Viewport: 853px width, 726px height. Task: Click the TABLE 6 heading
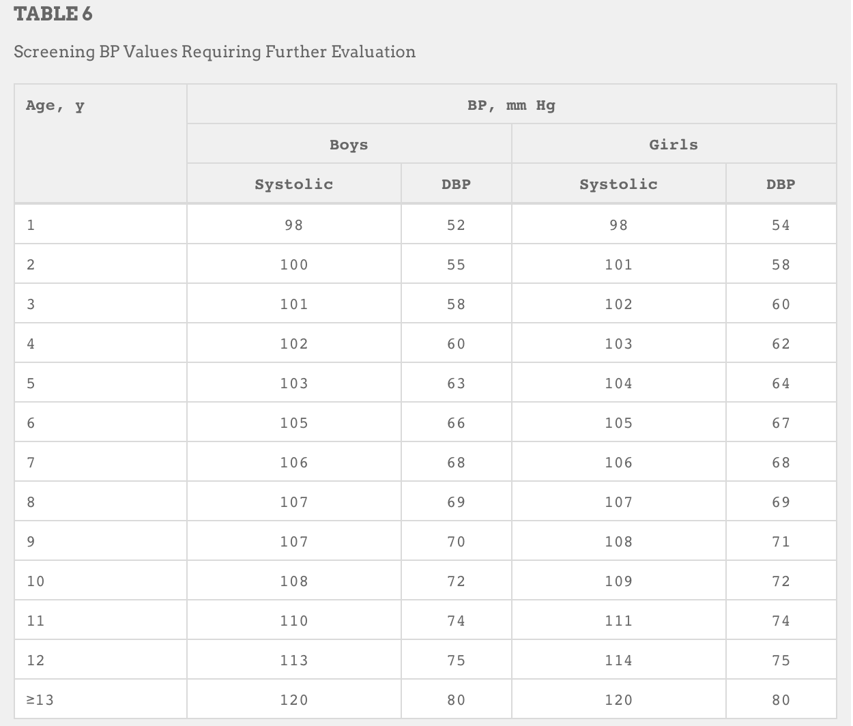click(x=53, y=14)
